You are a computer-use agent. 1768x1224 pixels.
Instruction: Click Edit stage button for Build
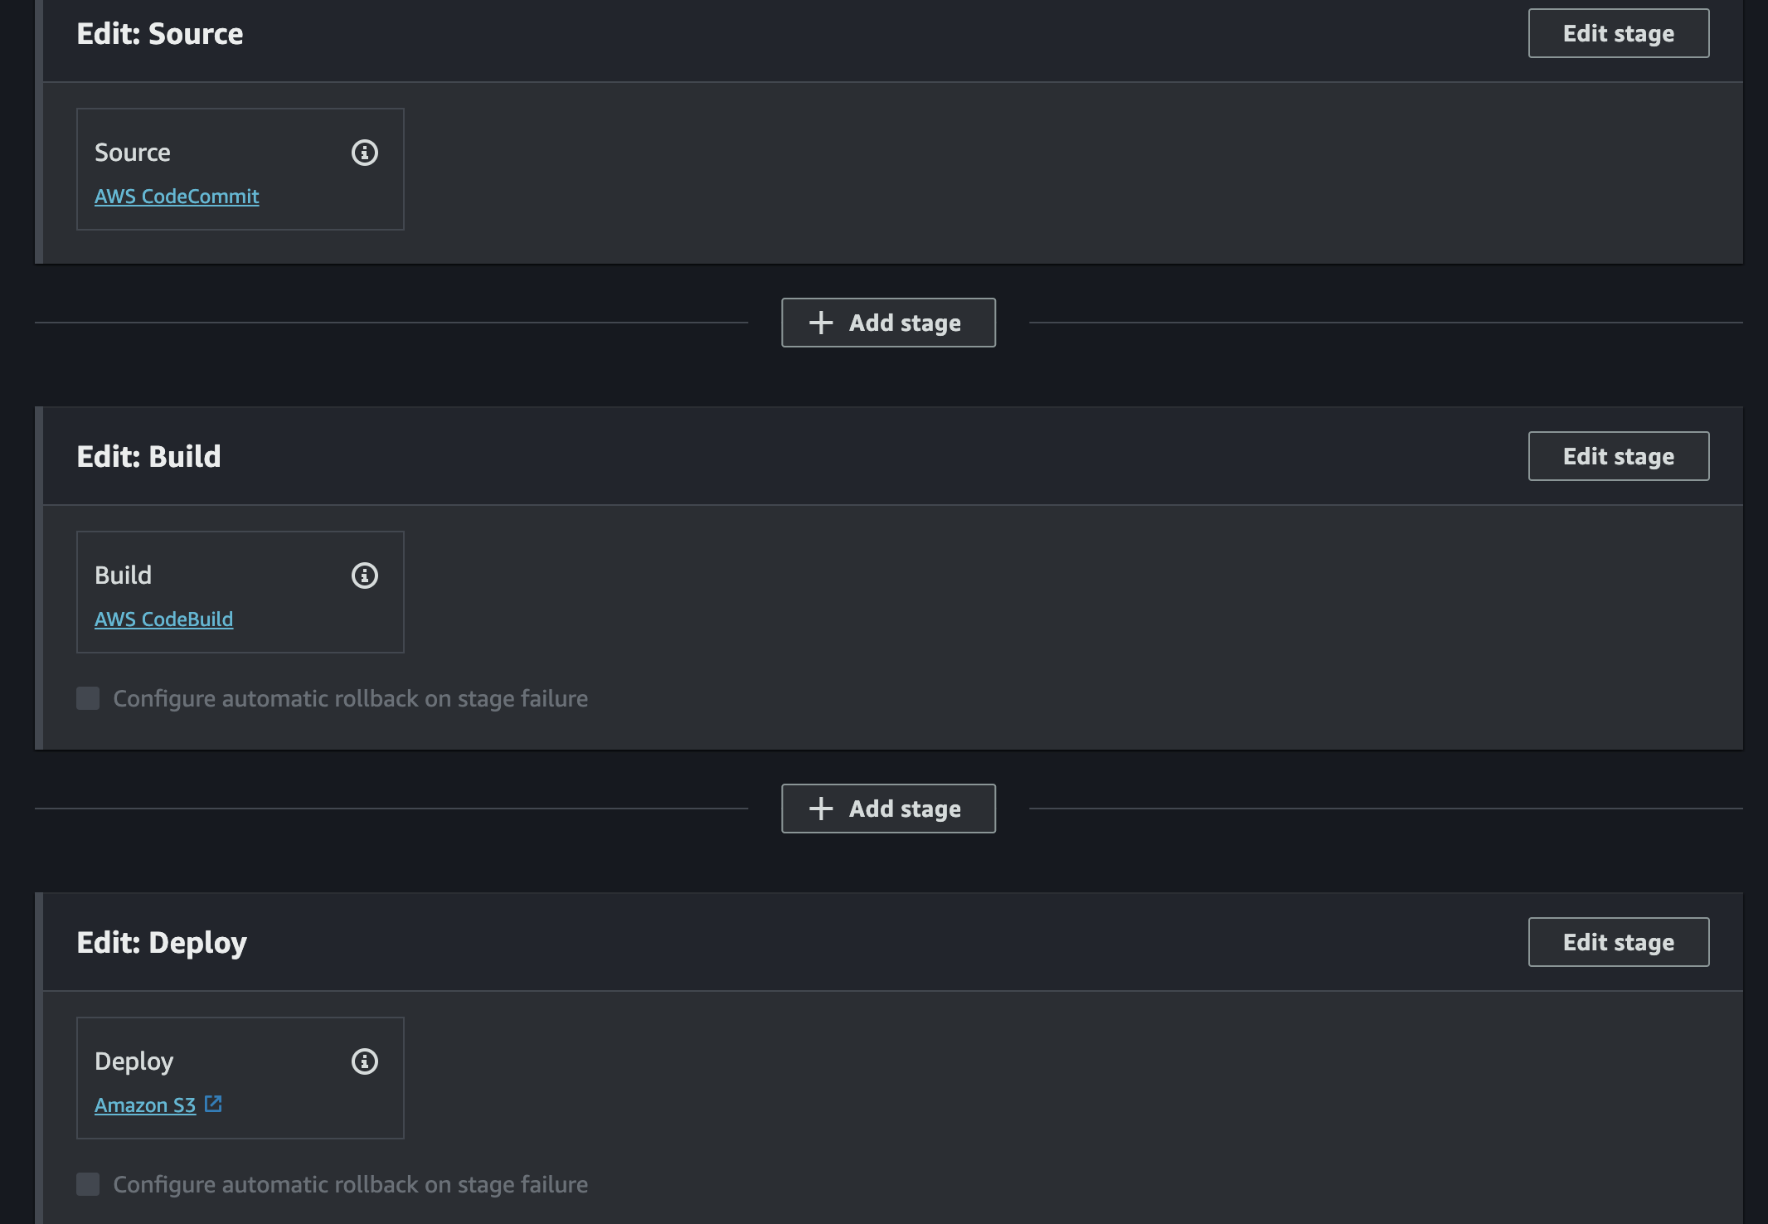pos(1618,456)
